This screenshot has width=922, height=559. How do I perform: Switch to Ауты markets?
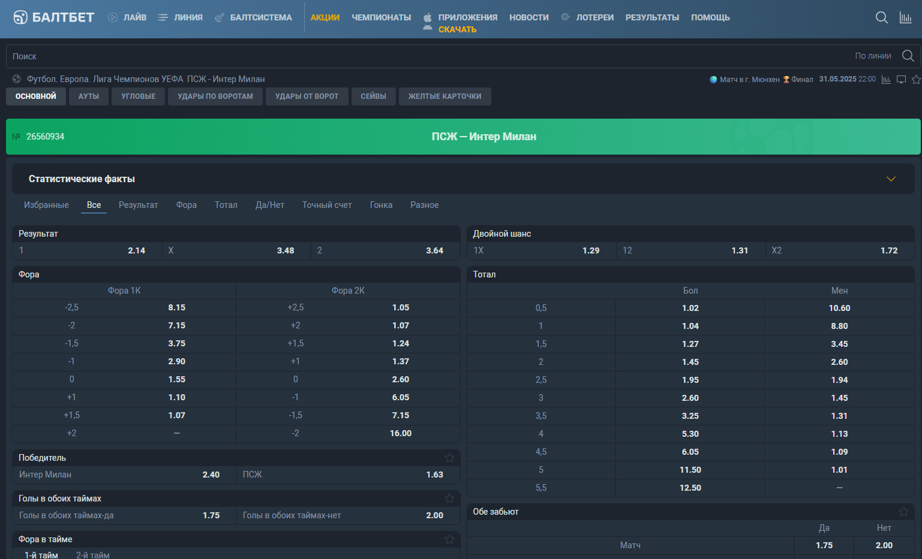tap(89, 96)
